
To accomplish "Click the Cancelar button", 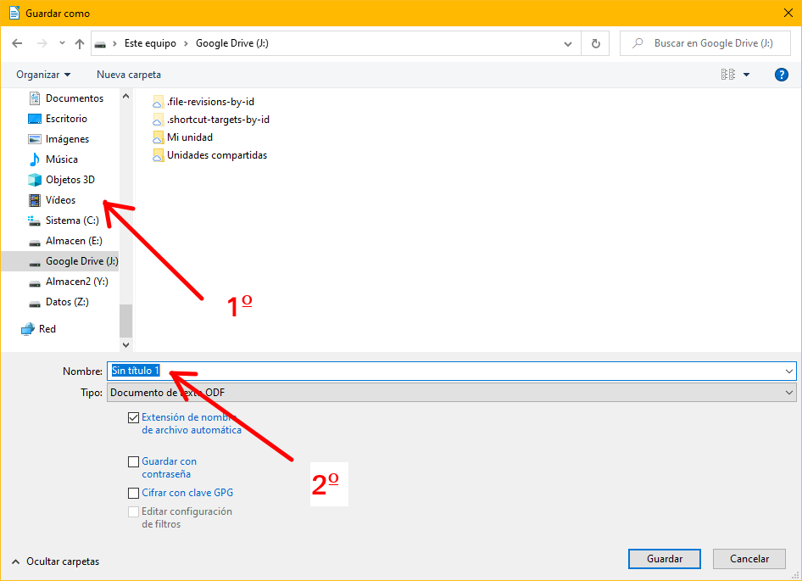I will [749, 559].
